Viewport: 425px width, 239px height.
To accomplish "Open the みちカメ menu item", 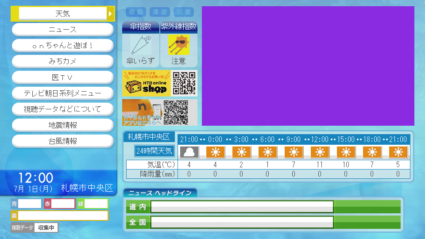I will click(x=62, y=62).
